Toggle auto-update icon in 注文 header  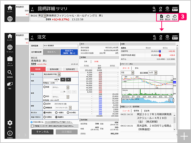tap(175, 37)
